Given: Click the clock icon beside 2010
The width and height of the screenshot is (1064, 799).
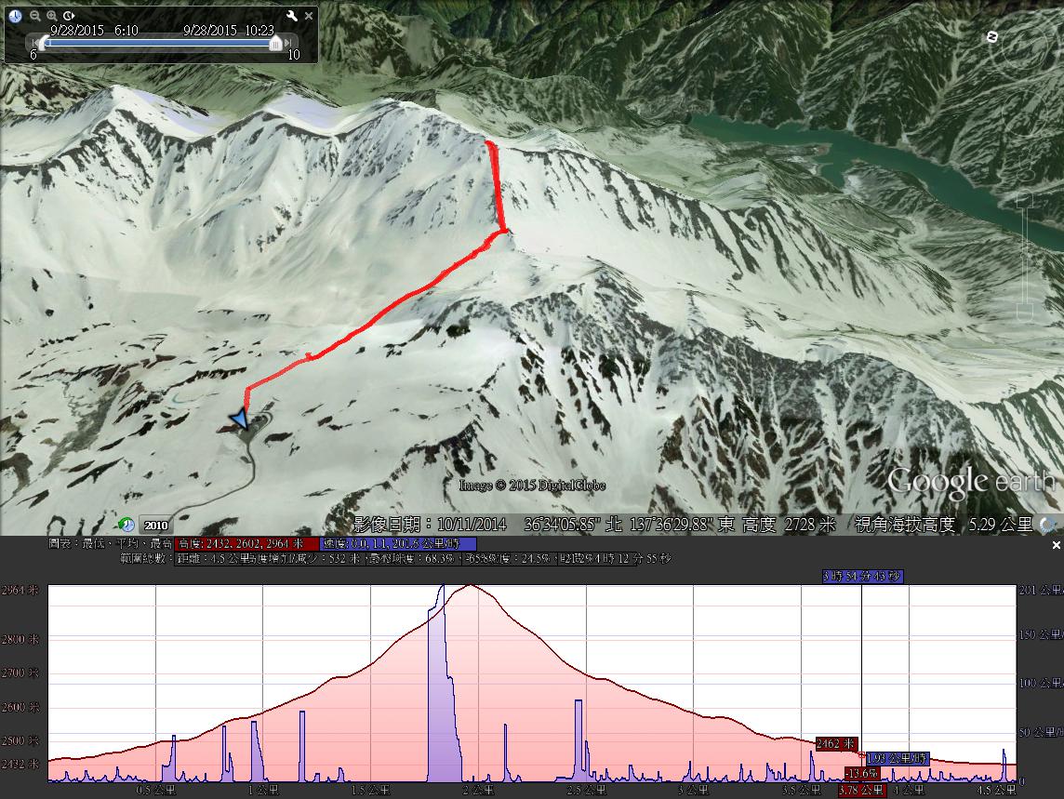Looking at the screenshot, I should [126, 526].
